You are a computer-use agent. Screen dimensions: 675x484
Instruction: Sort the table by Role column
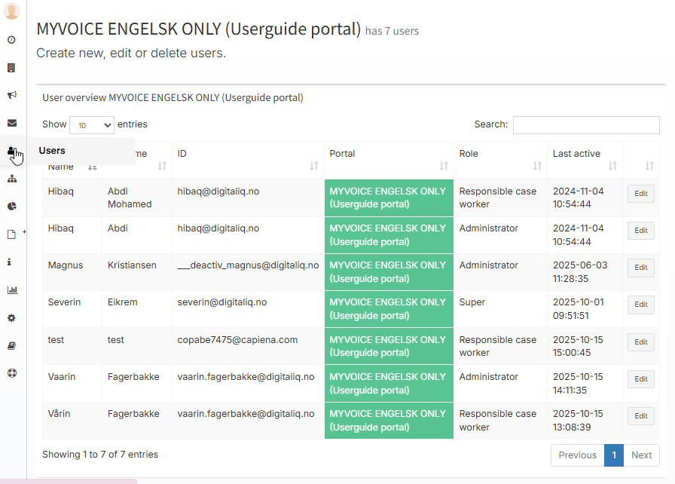tap(500, 160)
